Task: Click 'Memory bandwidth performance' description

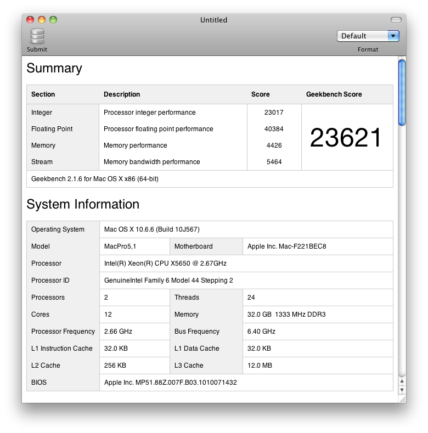Action: (152, 162)
